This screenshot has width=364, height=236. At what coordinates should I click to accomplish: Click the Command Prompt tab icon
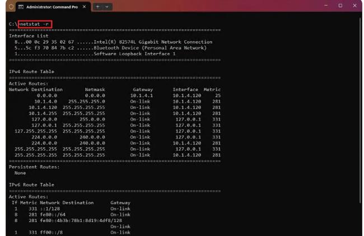click(x=20, y=6)
